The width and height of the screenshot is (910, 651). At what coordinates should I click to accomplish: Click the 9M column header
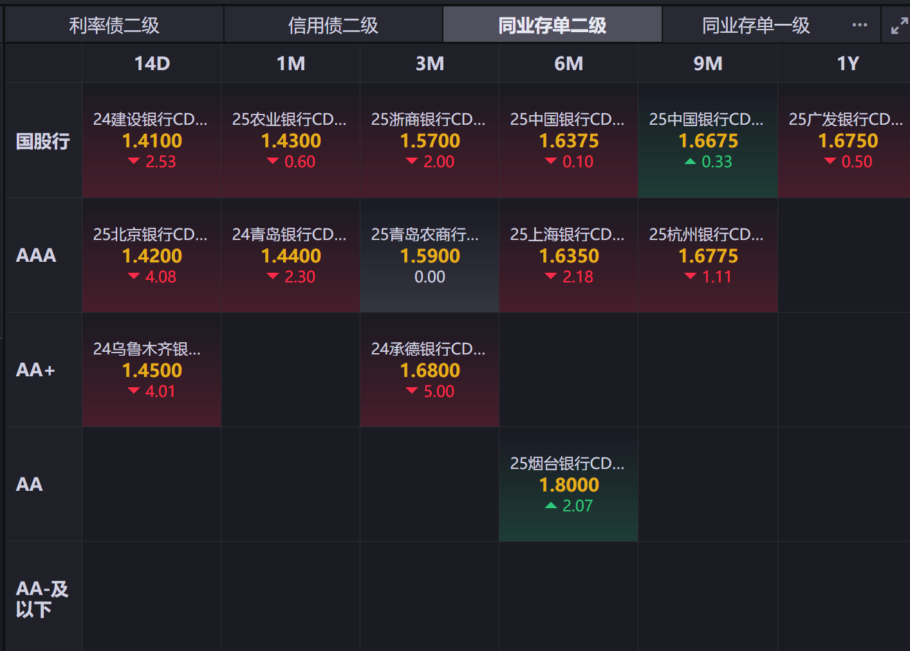[708, 64]
